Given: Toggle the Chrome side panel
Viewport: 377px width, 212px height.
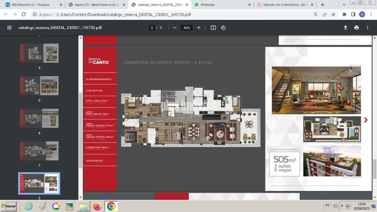Looking at the screenshot, I should (x=353, y=14).
